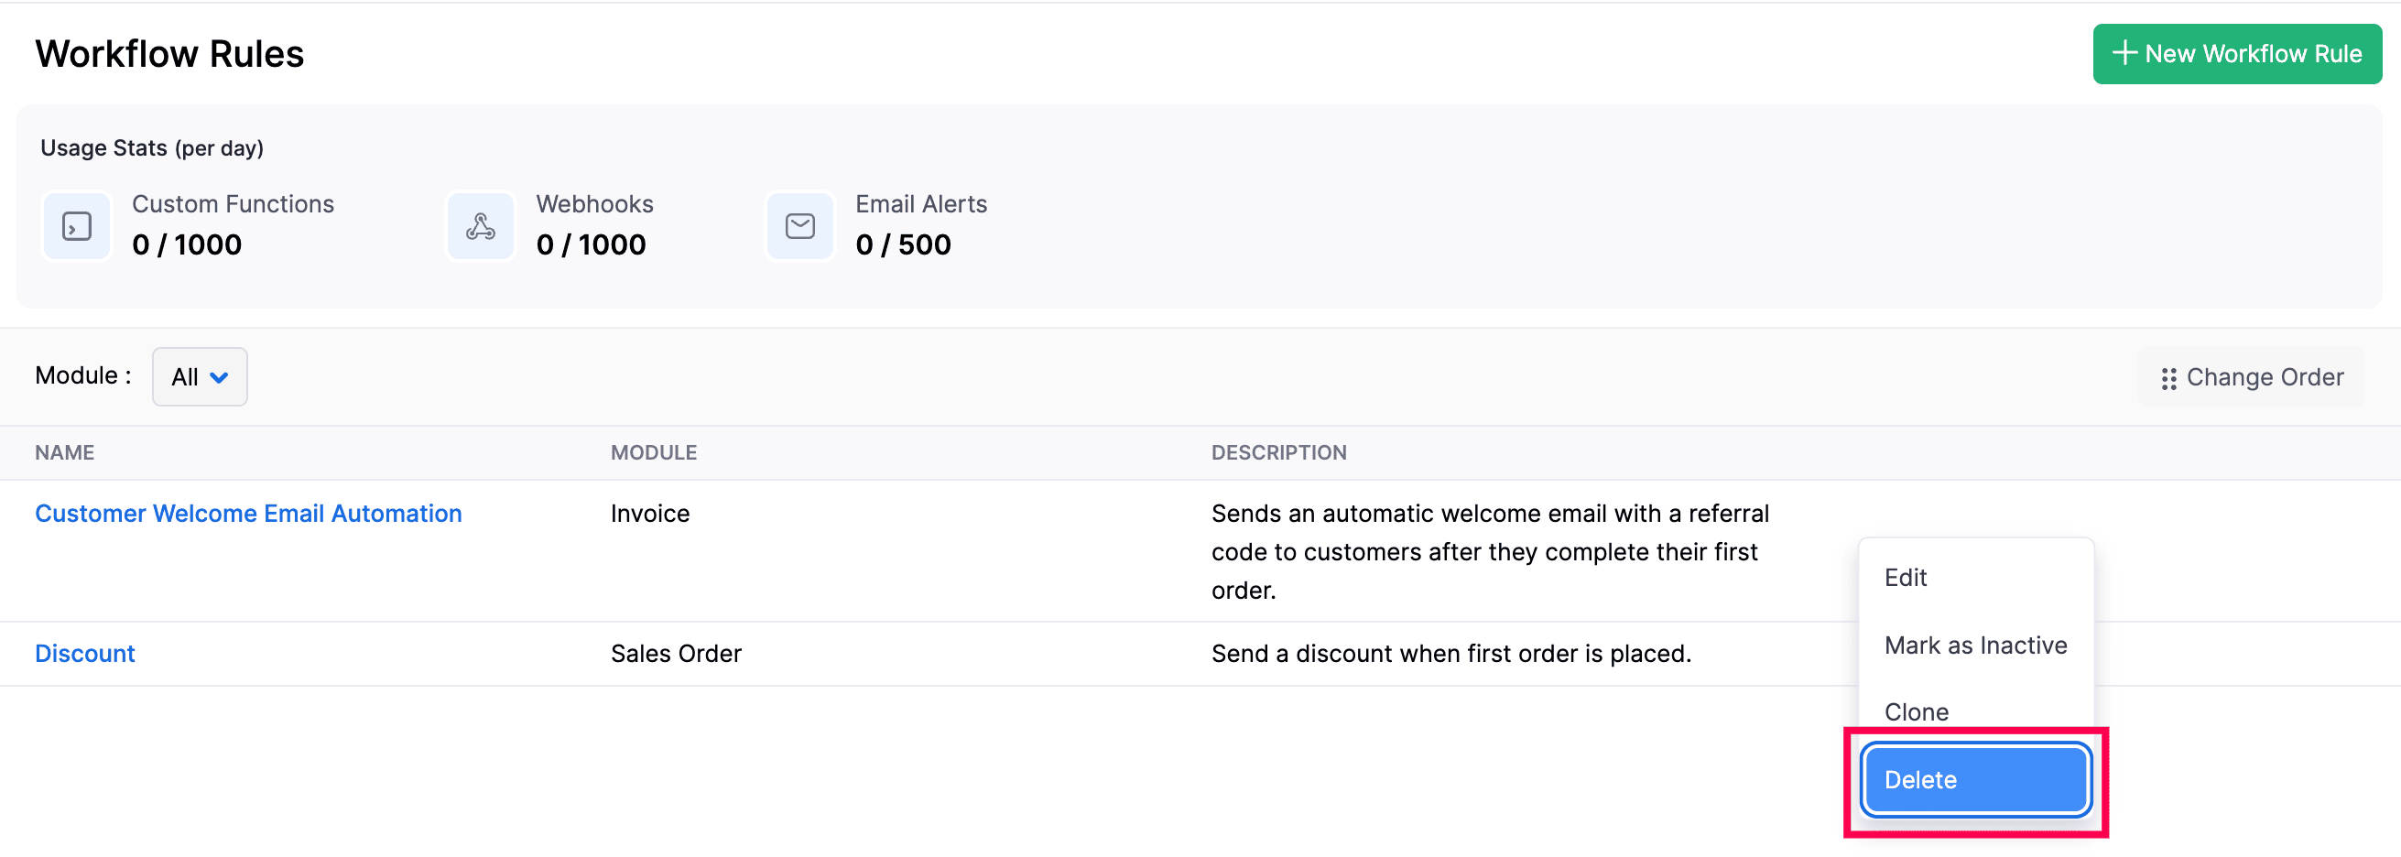Click the Webhooks icon
Screen dimensions: 2401x857
(480, 226)
